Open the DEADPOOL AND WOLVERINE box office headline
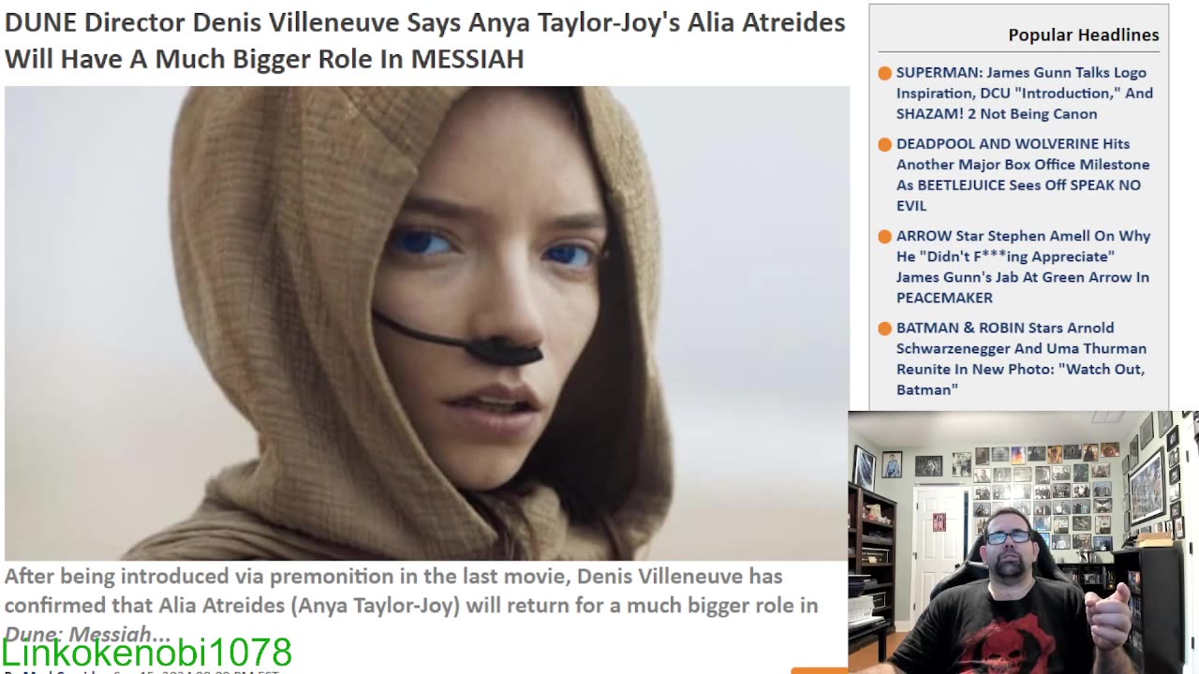 pos(1023,174)
